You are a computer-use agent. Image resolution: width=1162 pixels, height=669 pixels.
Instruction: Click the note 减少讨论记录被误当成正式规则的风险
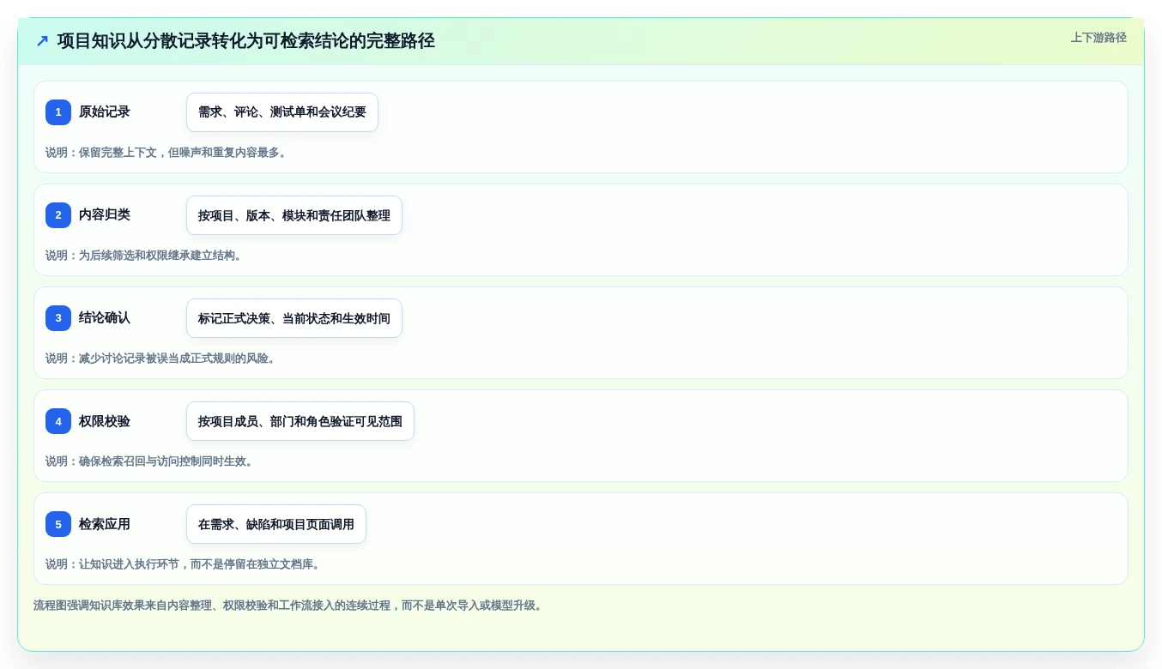[162, 359]
